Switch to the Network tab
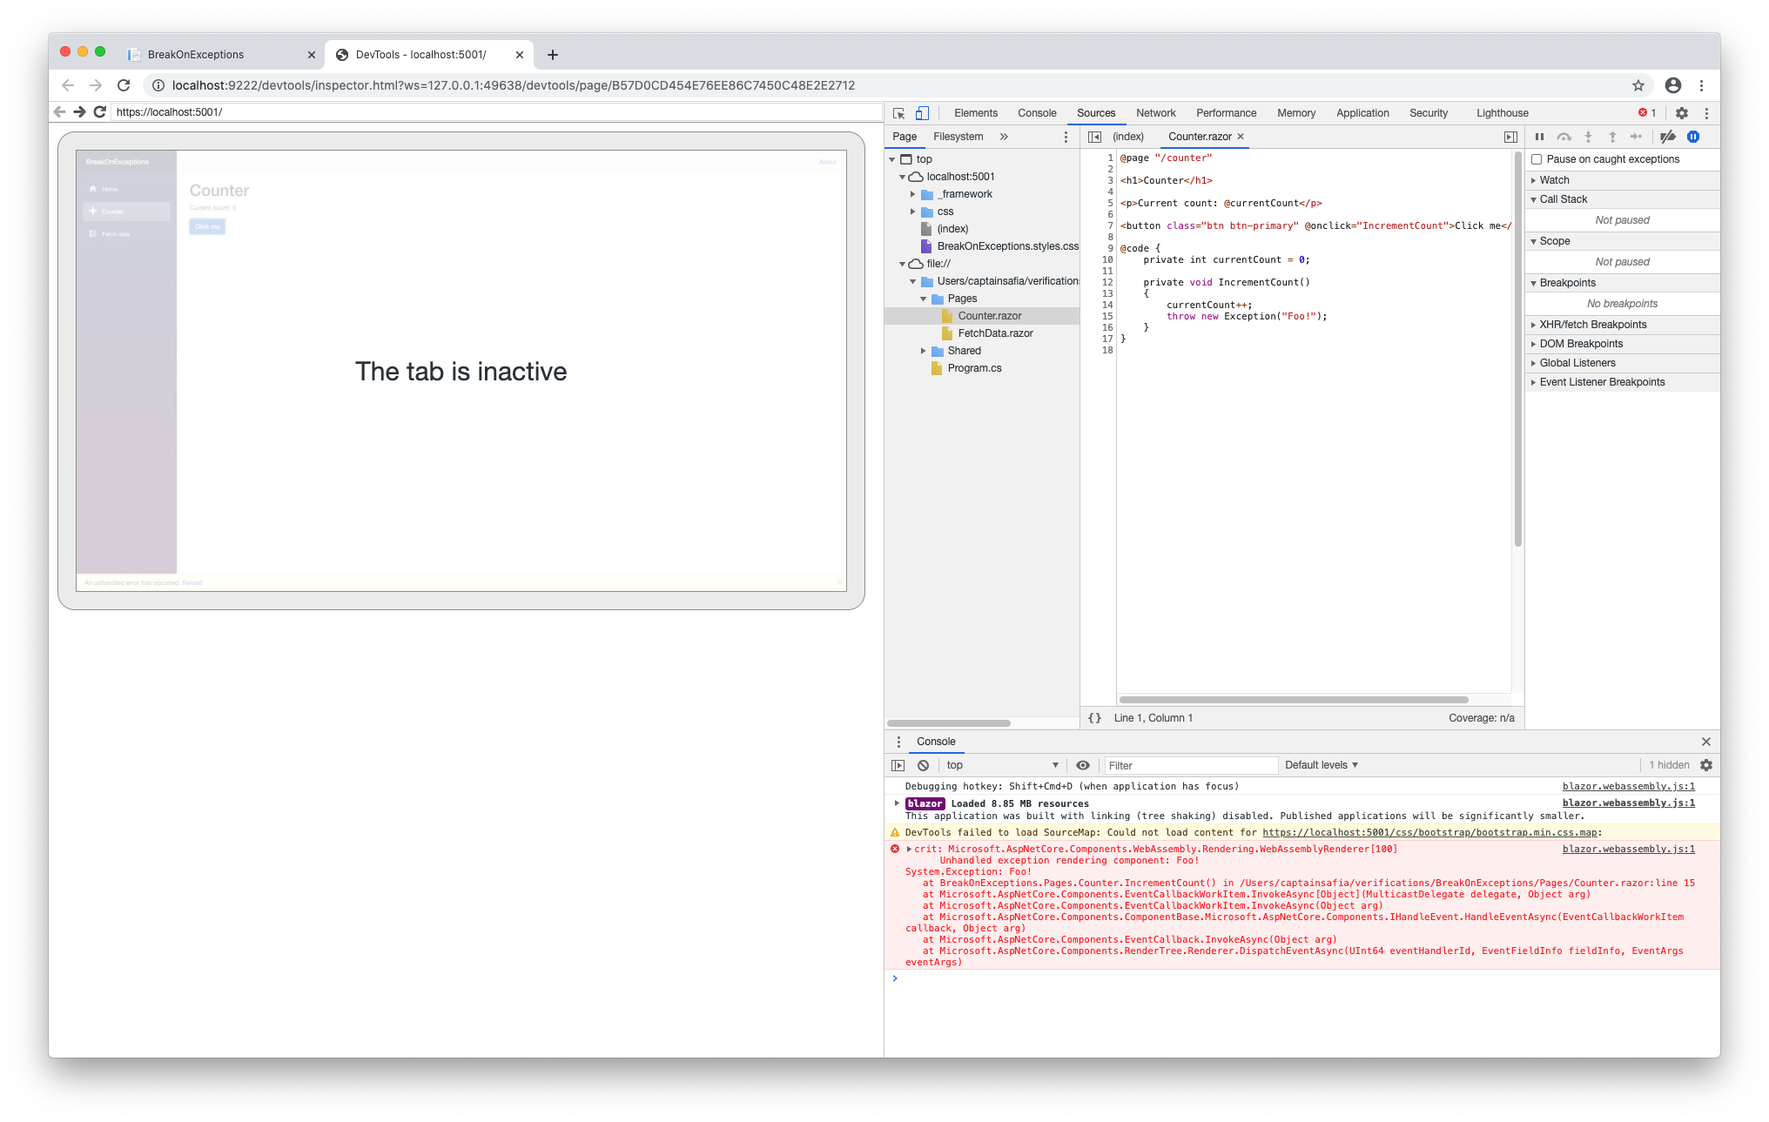 1155,112
